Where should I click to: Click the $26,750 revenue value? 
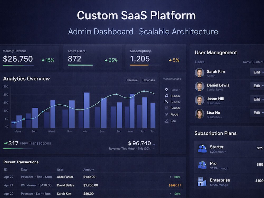(x=18, y=59)
